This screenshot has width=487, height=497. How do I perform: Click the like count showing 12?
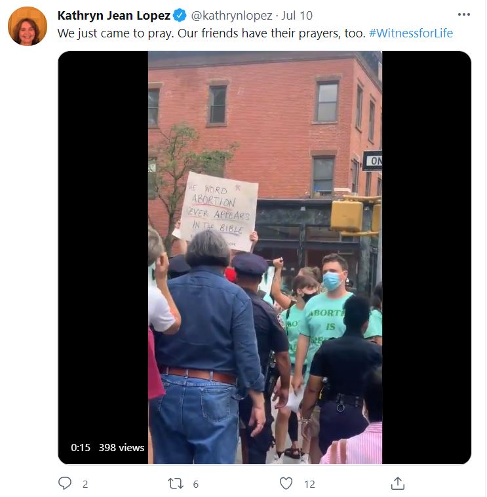(309, 485)
